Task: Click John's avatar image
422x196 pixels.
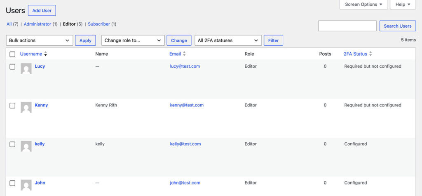Action: click(26, 185)
